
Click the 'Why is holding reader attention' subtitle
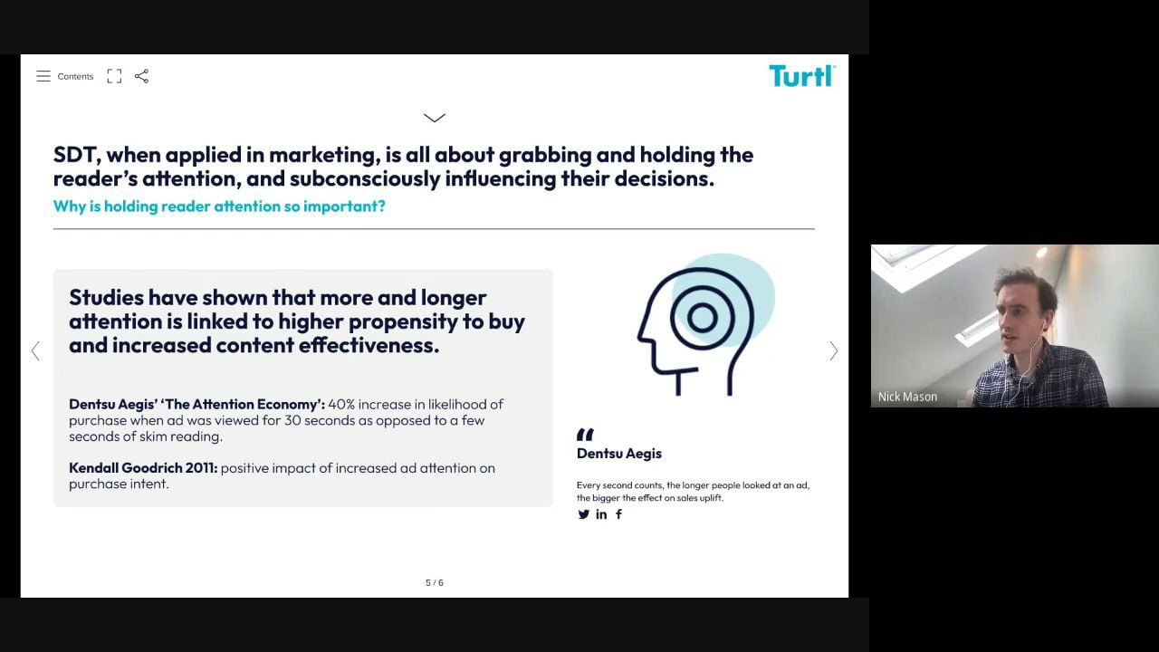[x=219, y=206]
